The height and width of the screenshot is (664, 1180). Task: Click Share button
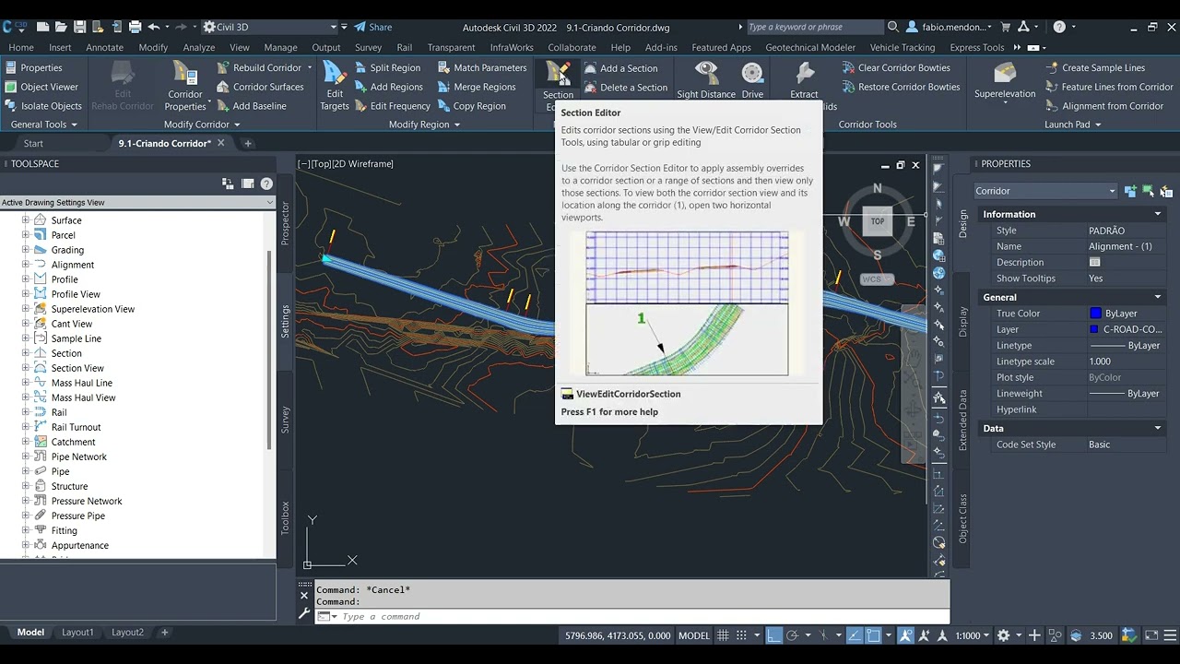point(373,27)
